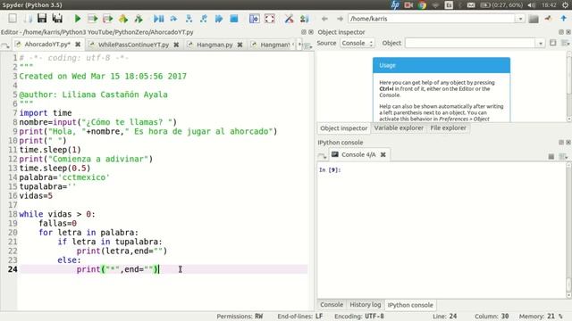572x321 pixels.
Task: Switch to WhilePassContinueYT.py tab
Action: (x=133, y=45)
